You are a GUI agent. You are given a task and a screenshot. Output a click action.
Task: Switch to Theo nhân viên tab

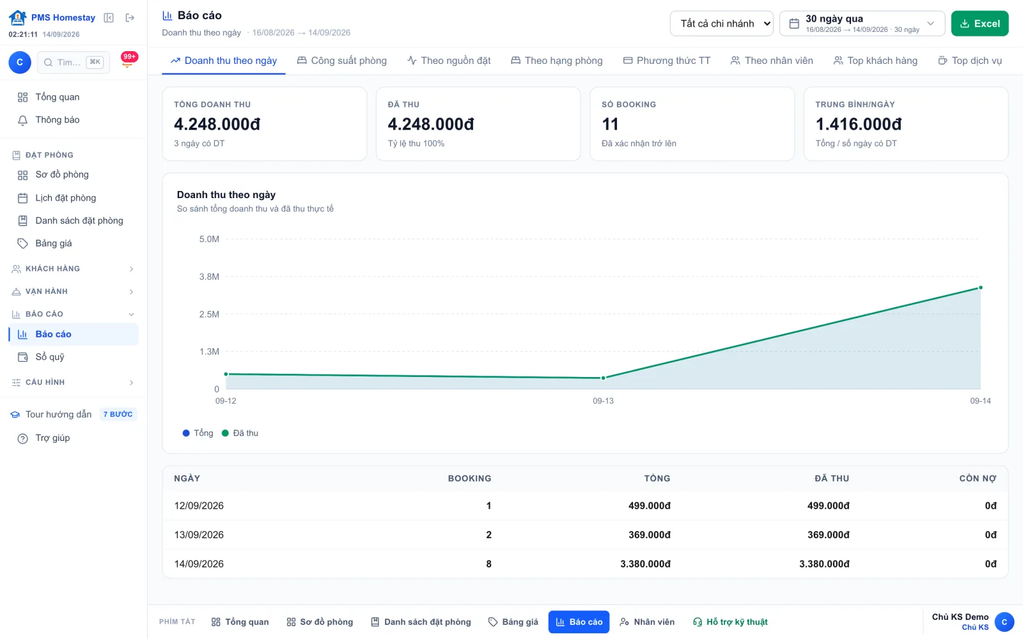[772, 61]
